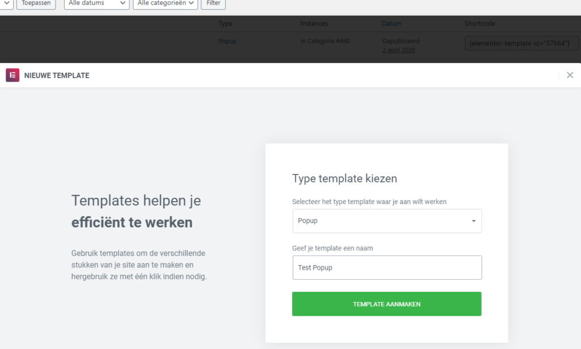The image size is (581, 349).
Task: Click the Template Aanmaken button
Action: coord(386,304)
